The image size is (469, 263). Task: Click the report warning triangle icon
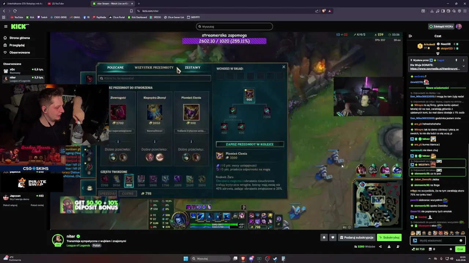[389, 247]
